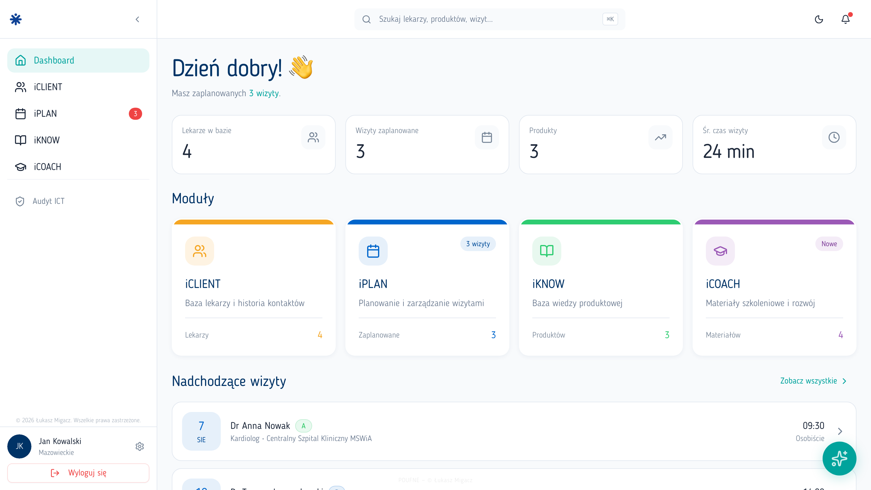Click the blue iPLAN module calendar icon
The width and height of the screenshot is (871, 490).
[373, 251]
